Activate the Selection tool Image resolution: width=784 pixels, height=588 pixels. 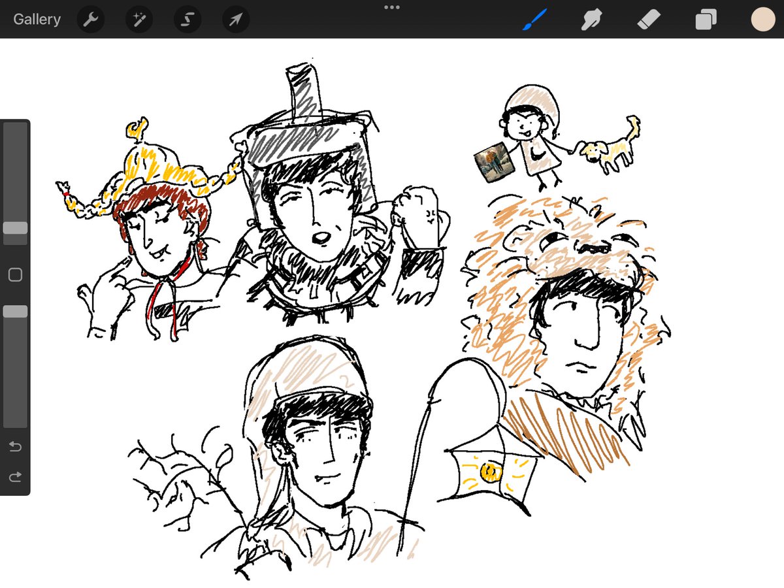(187, 20)
